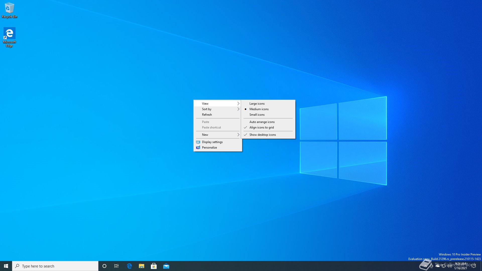Launch Edge from the taskbar

pos(129,266)
